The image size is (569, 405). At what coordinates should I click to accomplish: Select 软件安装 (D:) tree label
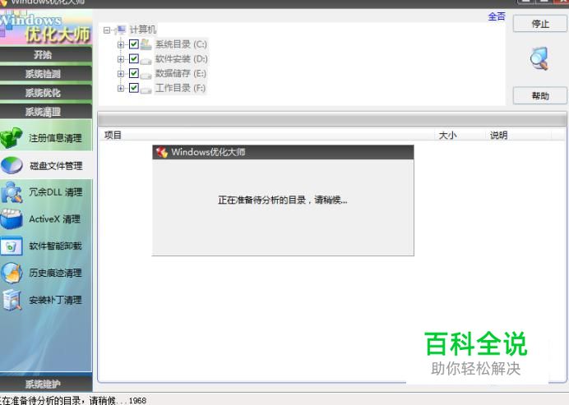click(x=182, y=59)
